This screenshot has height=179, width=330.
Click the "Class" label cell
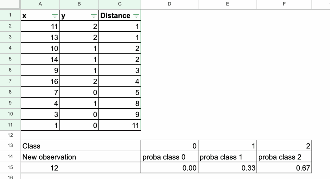[81, 146]
